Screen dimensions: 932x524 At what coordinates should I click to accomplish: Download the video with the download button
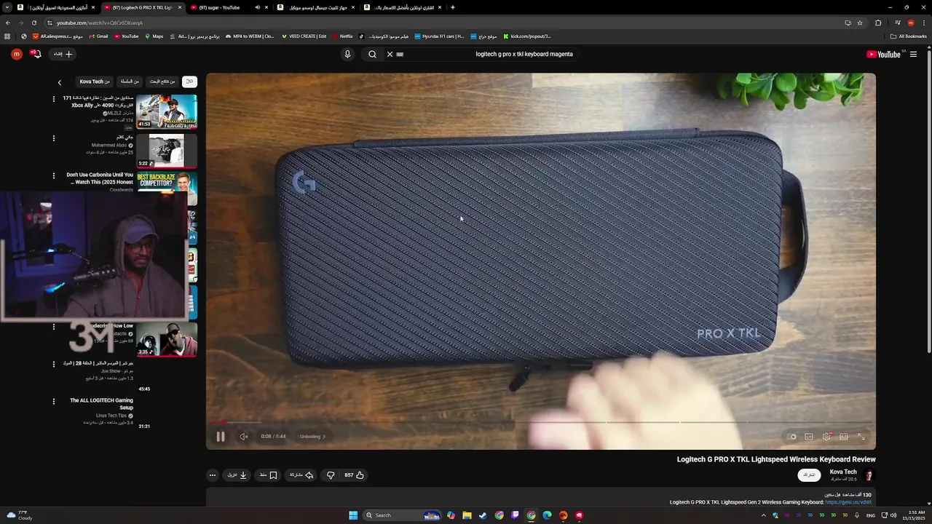tap(237, 475)
